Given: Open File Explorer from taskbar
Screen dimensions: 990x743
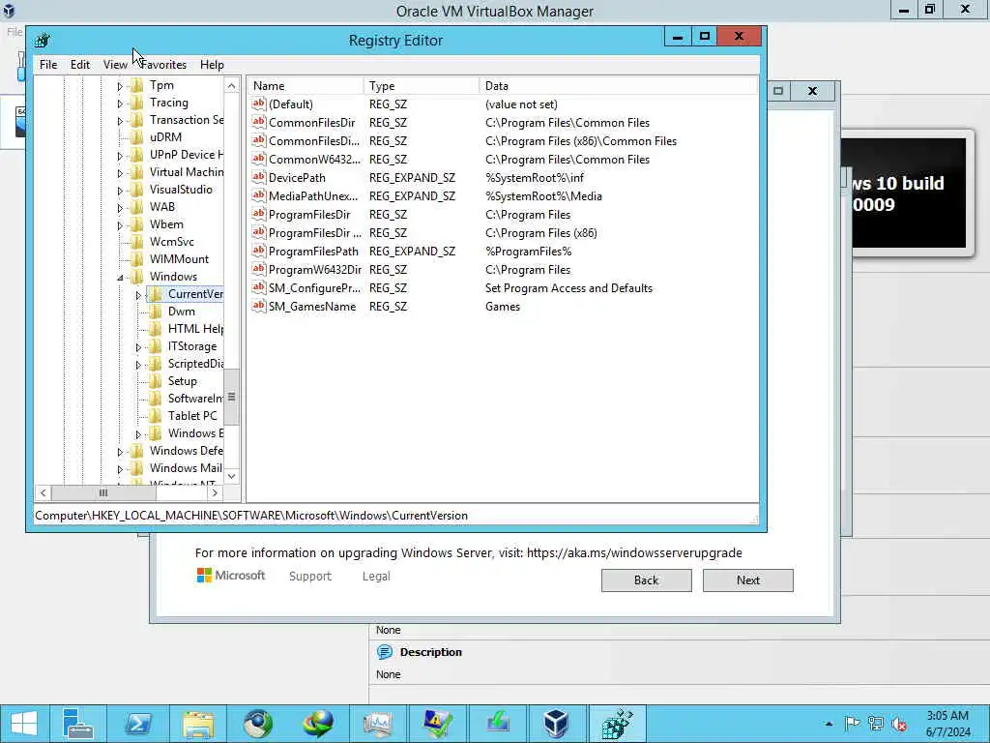Looking at the screenshot, I should [198, 724].
